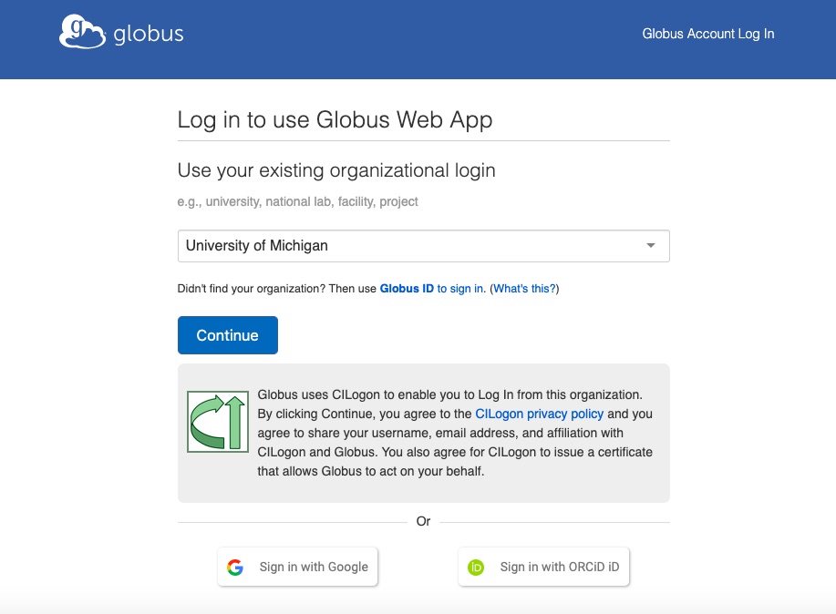The image size is (836, 614).
Task: Open the CILogon privacy policy link
Action: 539,414
